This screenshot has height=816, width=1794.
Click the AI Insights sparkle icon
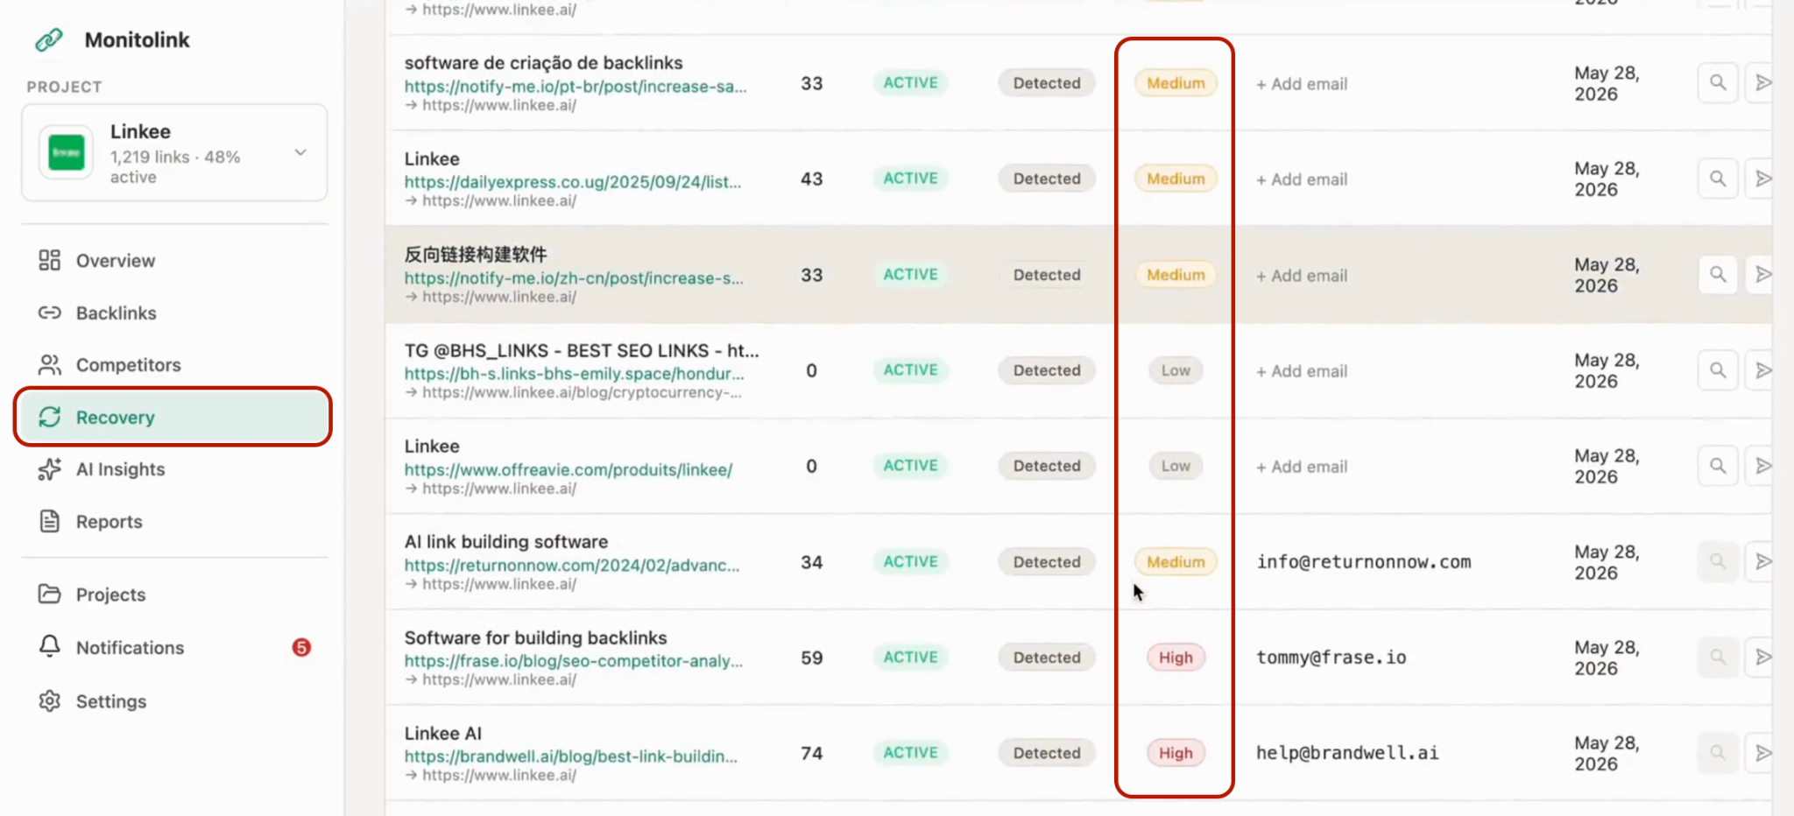click(50, 468)
